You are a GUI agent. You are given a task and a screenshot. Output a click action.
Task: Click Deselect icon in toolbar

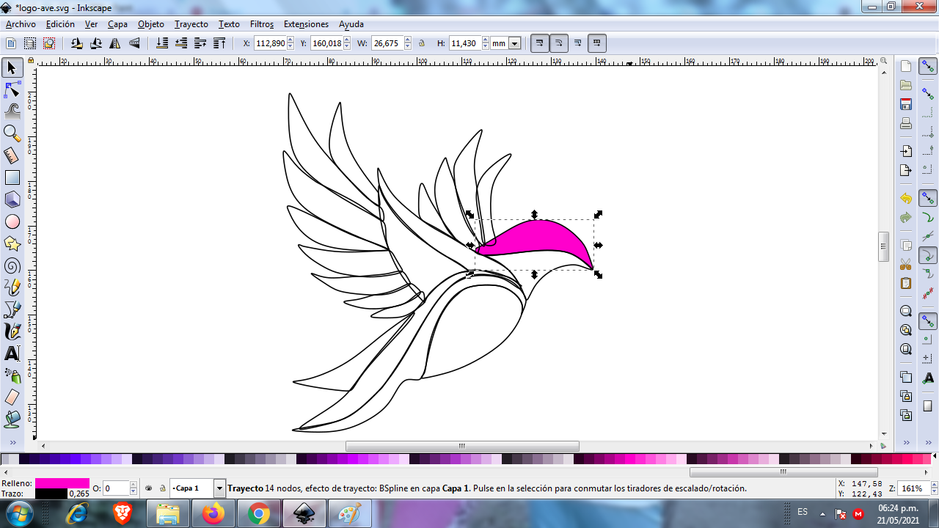pos(49,43)
